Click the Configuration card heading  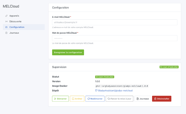(x=60, y=8)
